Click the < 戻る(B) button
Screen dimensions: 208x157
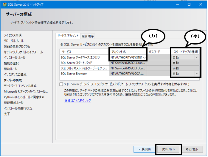tap(145, 149)
